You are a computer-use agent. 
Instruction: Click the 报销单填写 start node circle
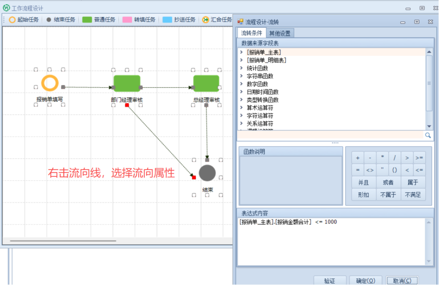49,83
